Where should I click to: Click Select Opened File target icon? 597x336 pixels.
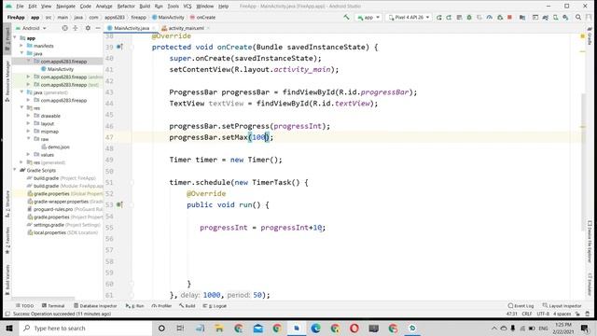(65, 28)
